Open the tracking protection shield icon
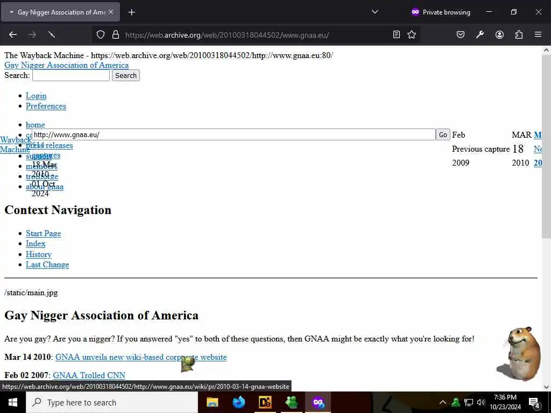 click(x=101, y=35)
